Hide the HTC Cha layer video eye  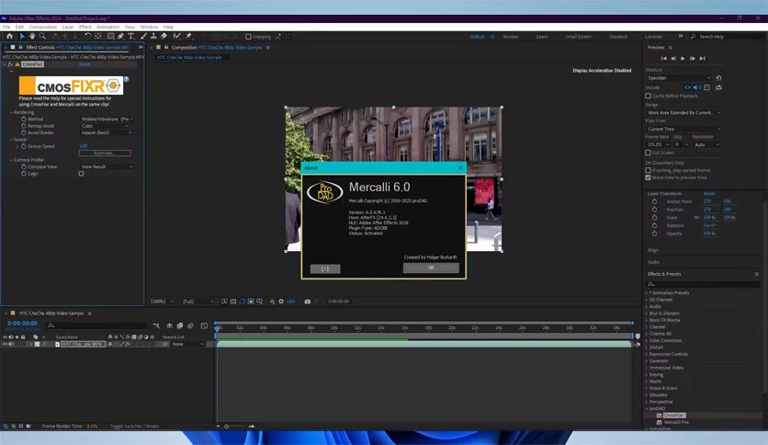[5, 344]
